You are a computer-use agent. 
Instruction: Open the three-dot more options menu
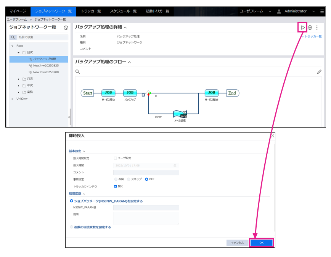tap(317, 27)
